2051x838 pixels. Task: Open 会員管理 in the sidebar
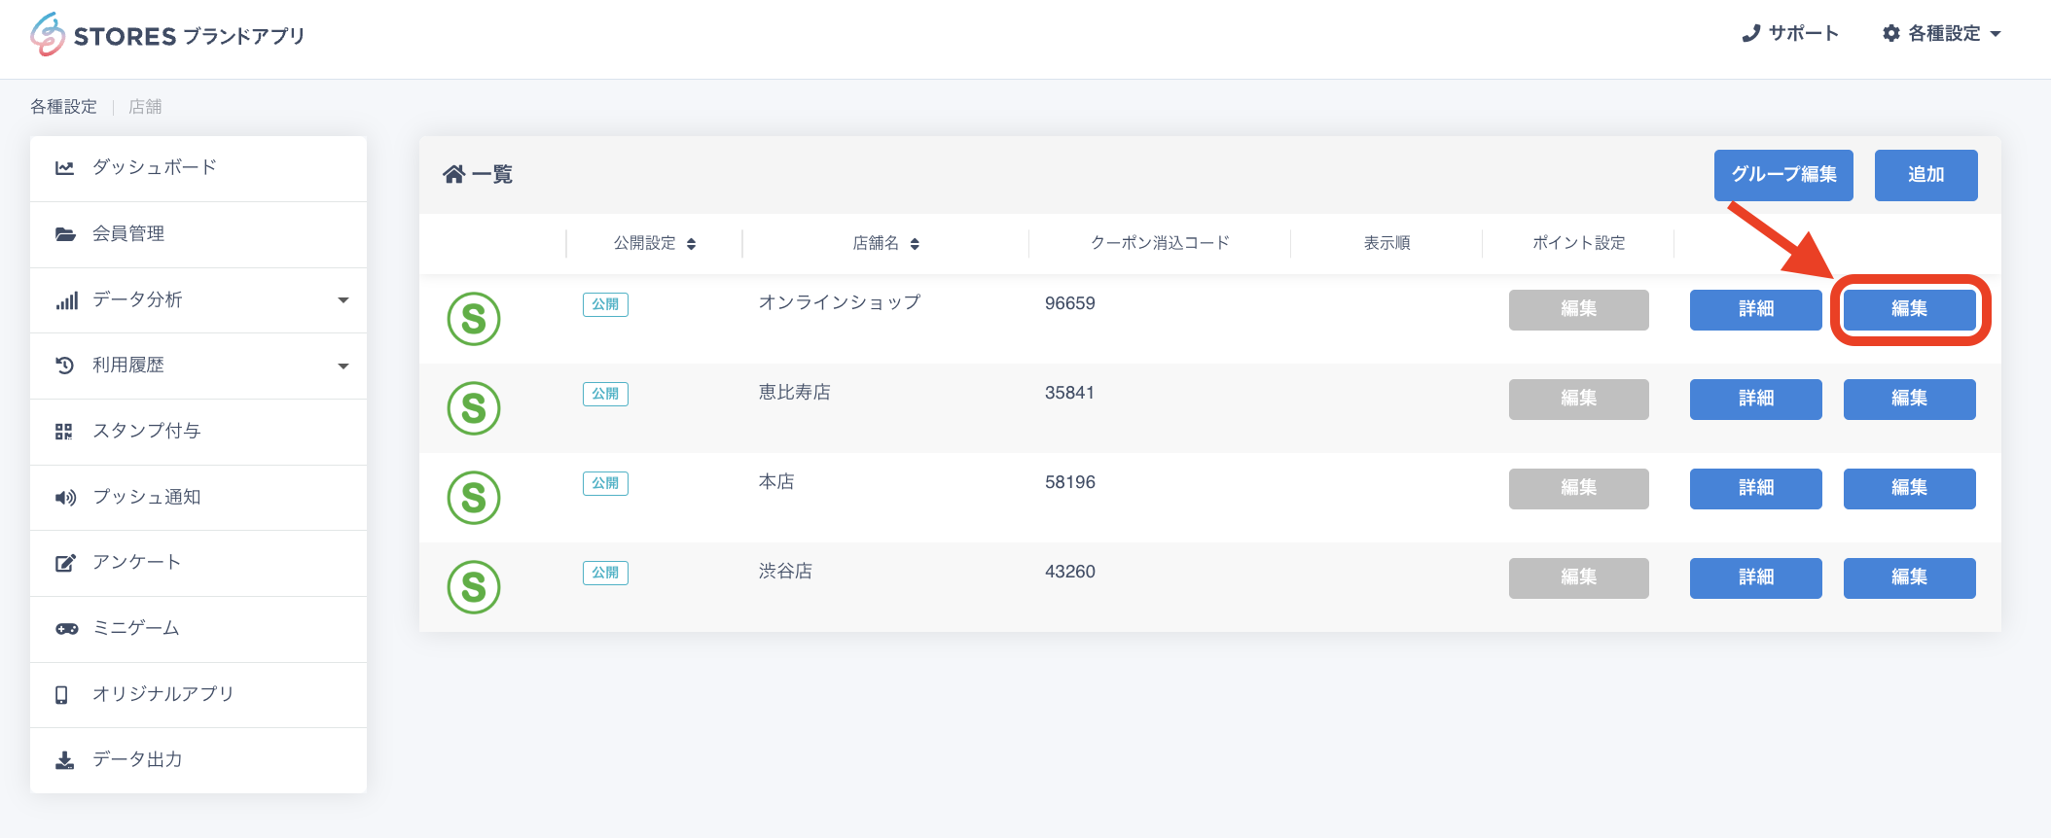click(x=198, y=234)
